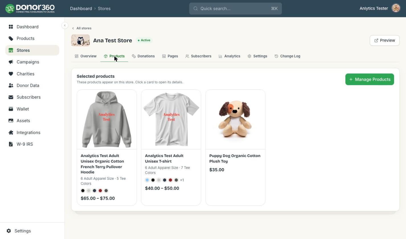Click the Preview button

point(385,40)
